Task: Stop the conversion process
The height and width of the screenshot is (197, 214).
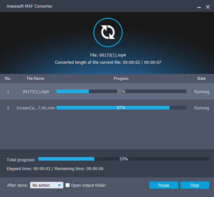Action: pyautogui.click(x=195, y=185)
